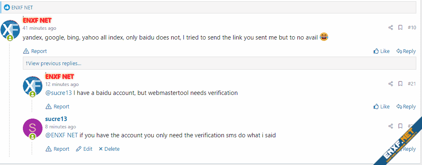The image size is (422, 165).
Task: Open the #10 post permalink
Action: (412, 27)
